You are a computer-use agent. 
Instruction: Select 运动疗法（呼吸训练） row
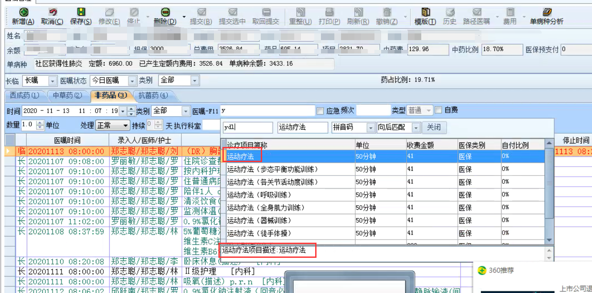[385, 195]
